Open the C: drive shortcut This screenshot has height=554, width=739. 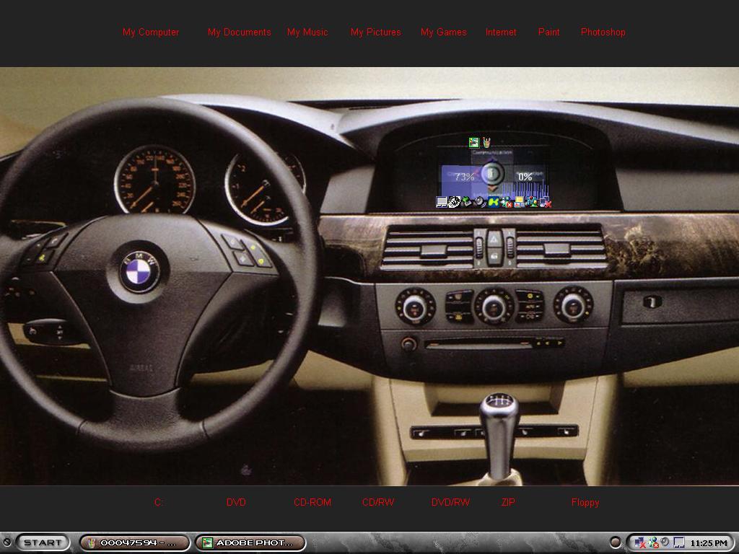(158, 502)
